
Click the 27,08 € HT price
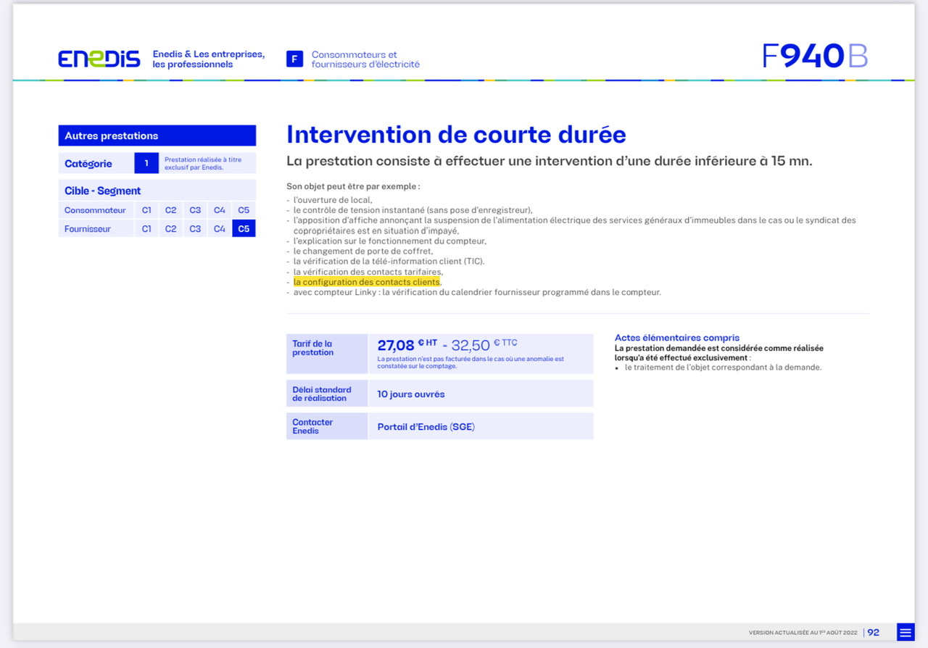click(407, 345)
